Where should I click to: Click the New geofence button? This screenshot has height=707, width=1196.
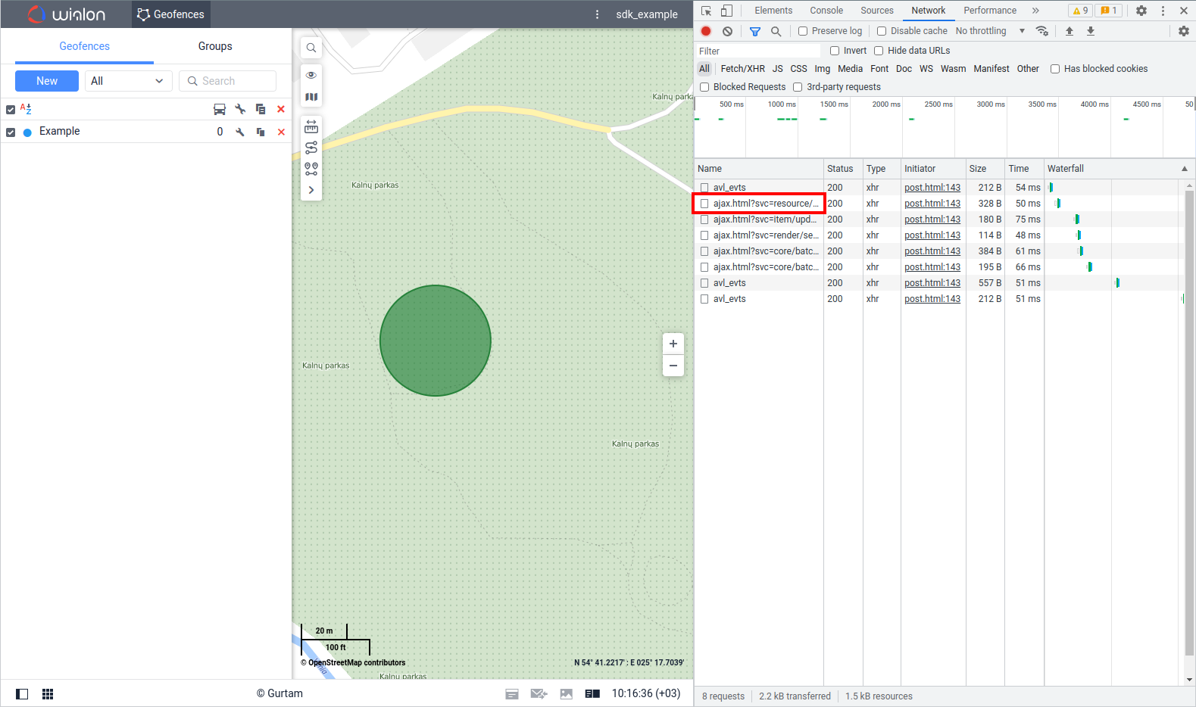[47, 81]
